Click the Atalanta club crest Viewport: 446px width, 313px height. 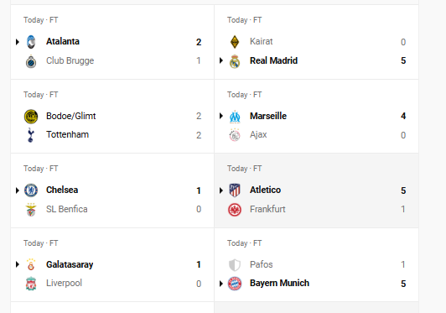(31, 42)
